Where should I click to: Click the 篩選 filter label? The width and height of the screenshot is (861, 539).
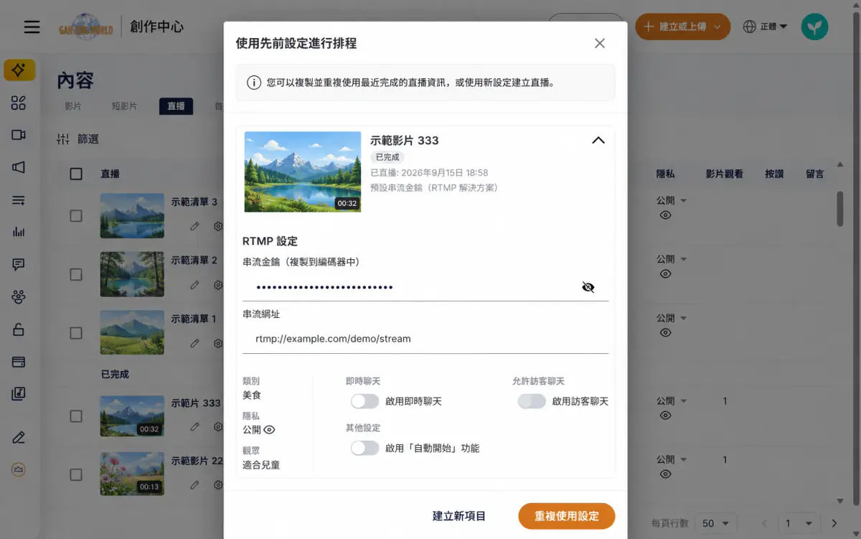click(88, 139)
